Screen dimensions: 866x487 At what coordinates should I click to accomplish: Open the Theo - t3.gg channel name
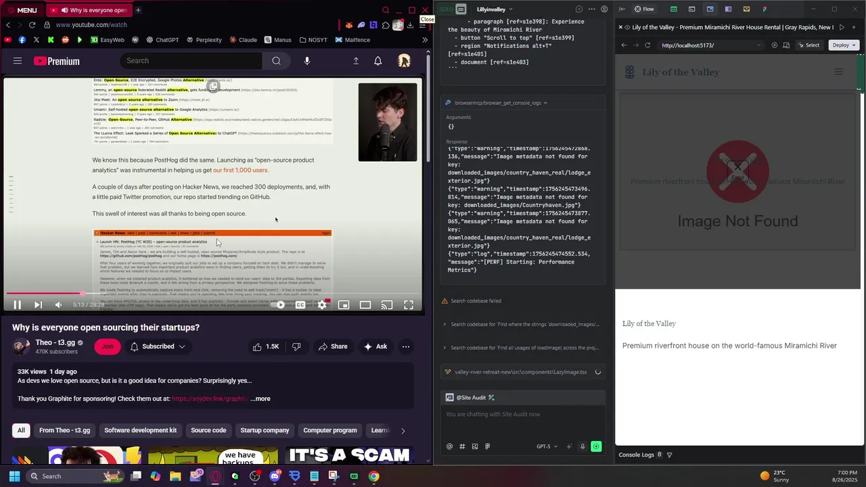55,343
